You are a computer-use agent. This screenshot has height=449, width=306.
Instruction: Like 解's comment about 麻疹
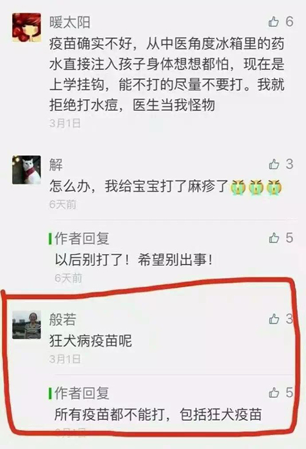pyautogui.click(x=274, y=164)
